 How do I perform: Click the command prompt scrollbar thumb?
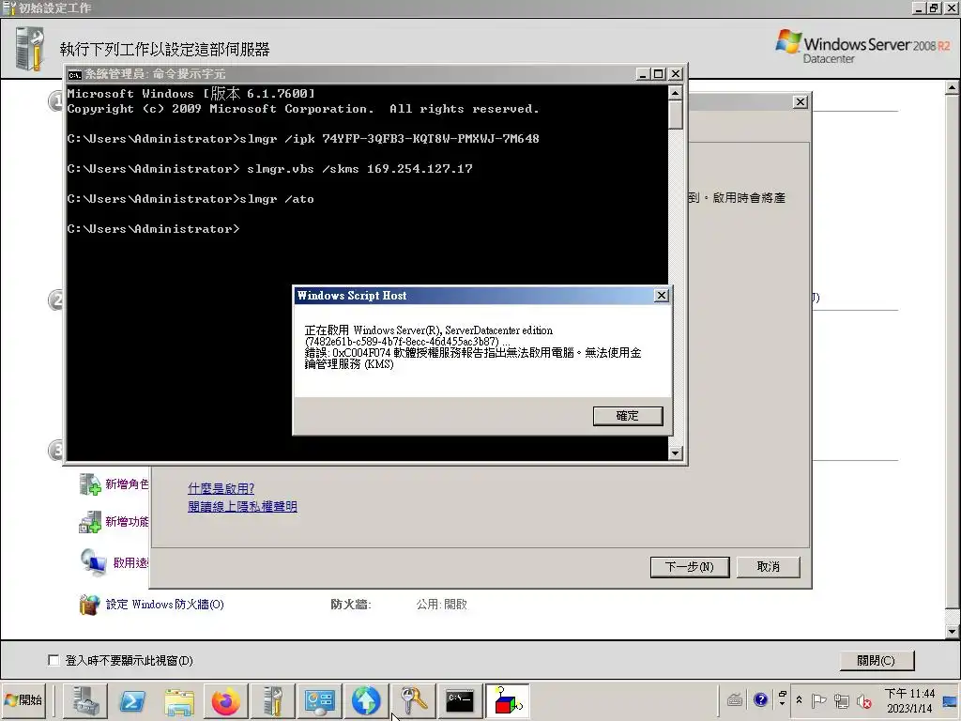[676, 115]
